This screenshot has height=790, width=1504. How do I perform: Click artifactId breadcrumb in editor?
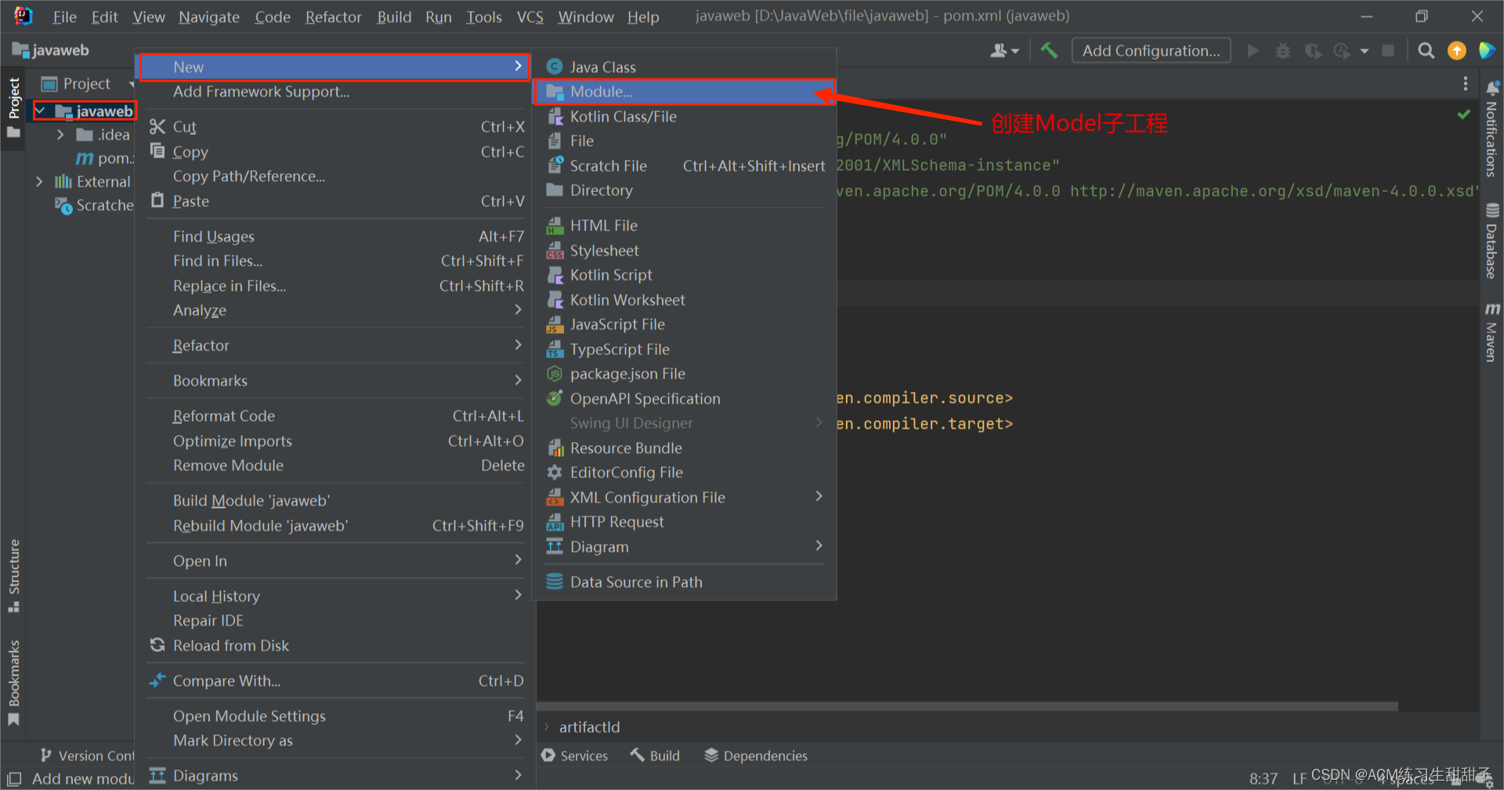click(589, 727)
